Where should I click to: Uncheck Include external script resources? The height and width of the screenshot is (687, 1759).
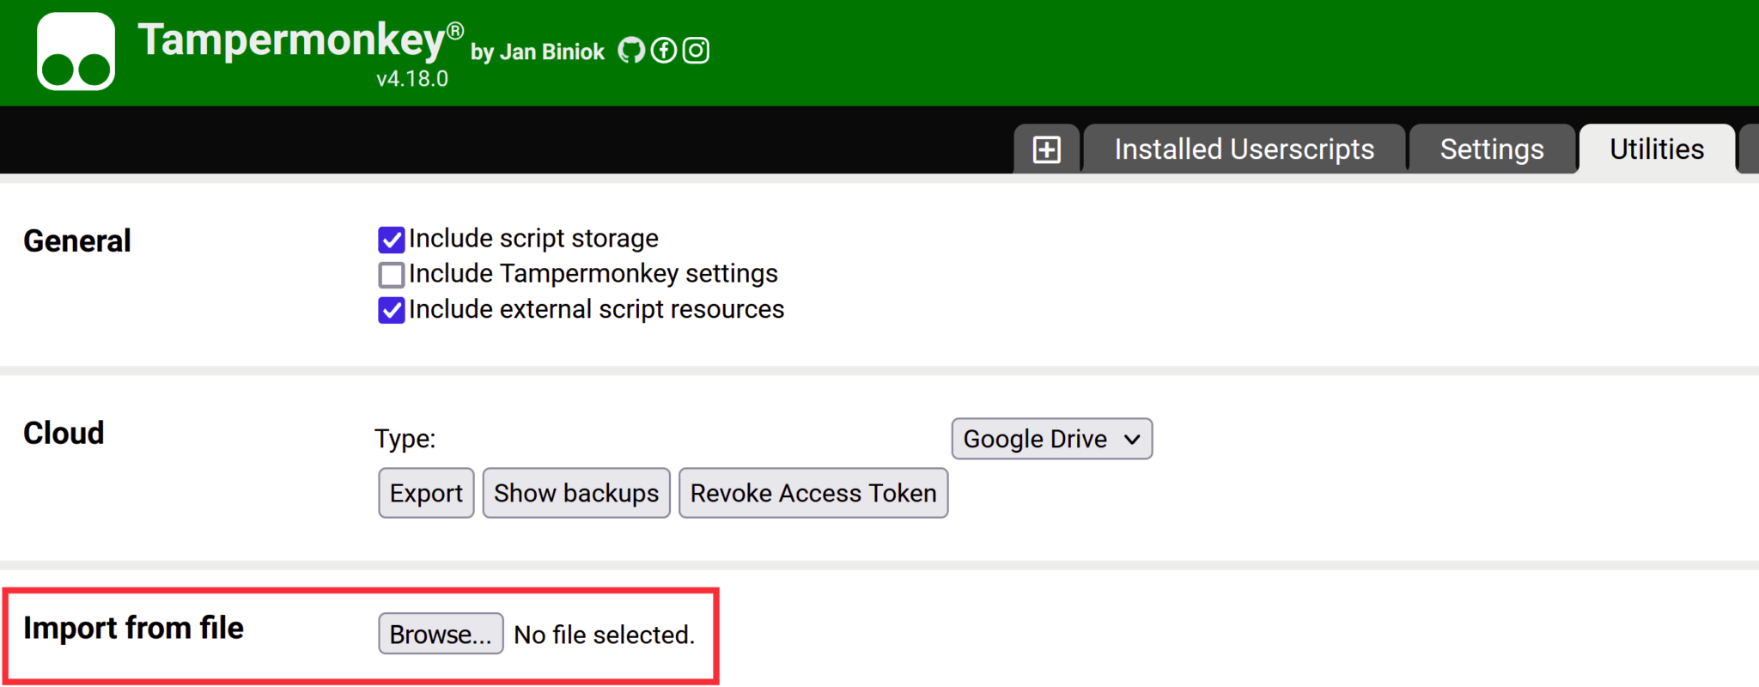[392, 310]
